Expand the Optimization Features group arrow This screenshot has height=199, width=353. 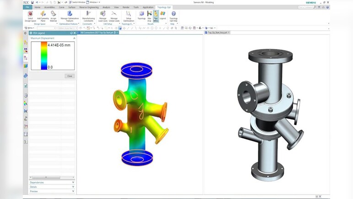(x=79, y=24)
